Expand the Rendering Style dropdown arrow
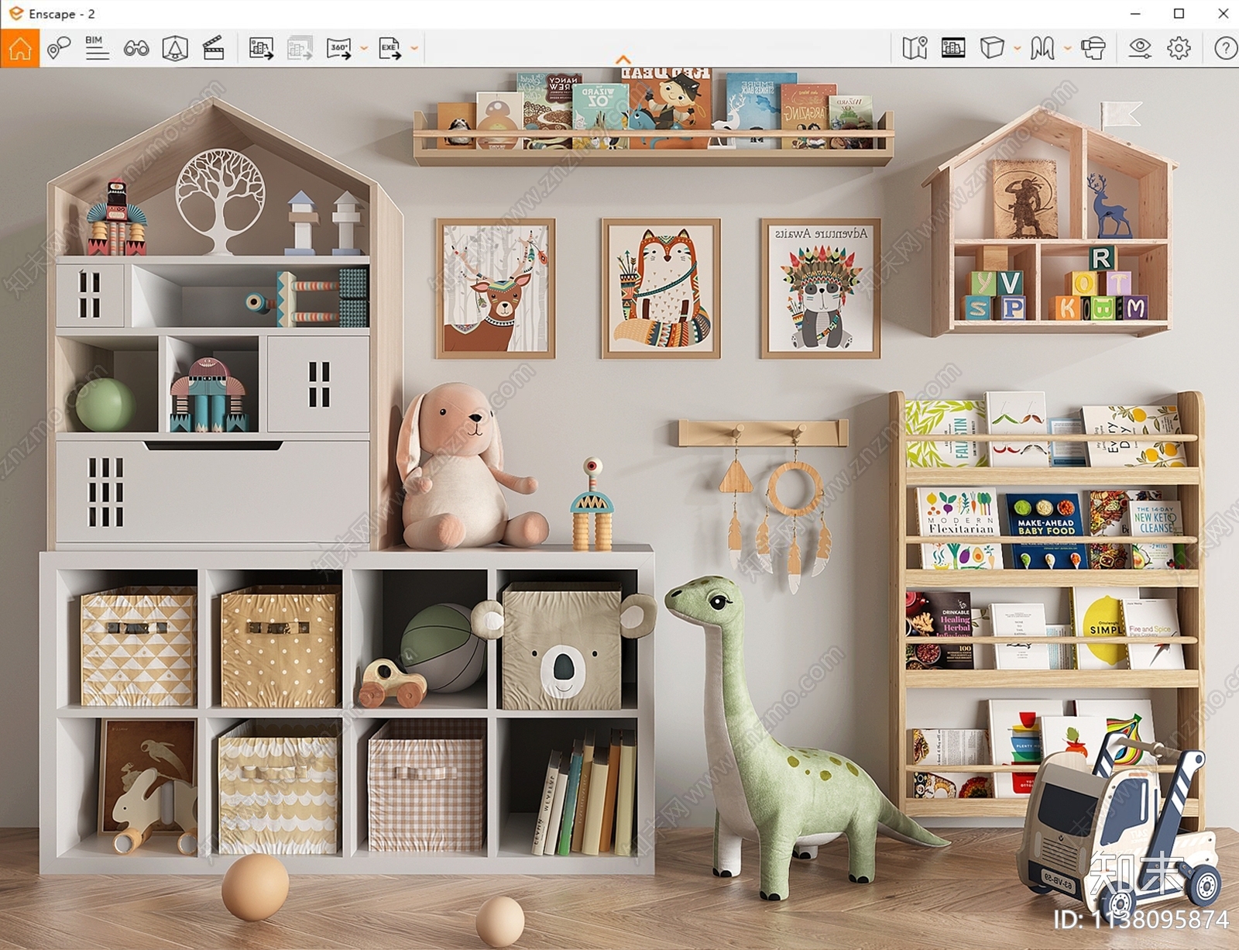 [x=1017, y=48]
